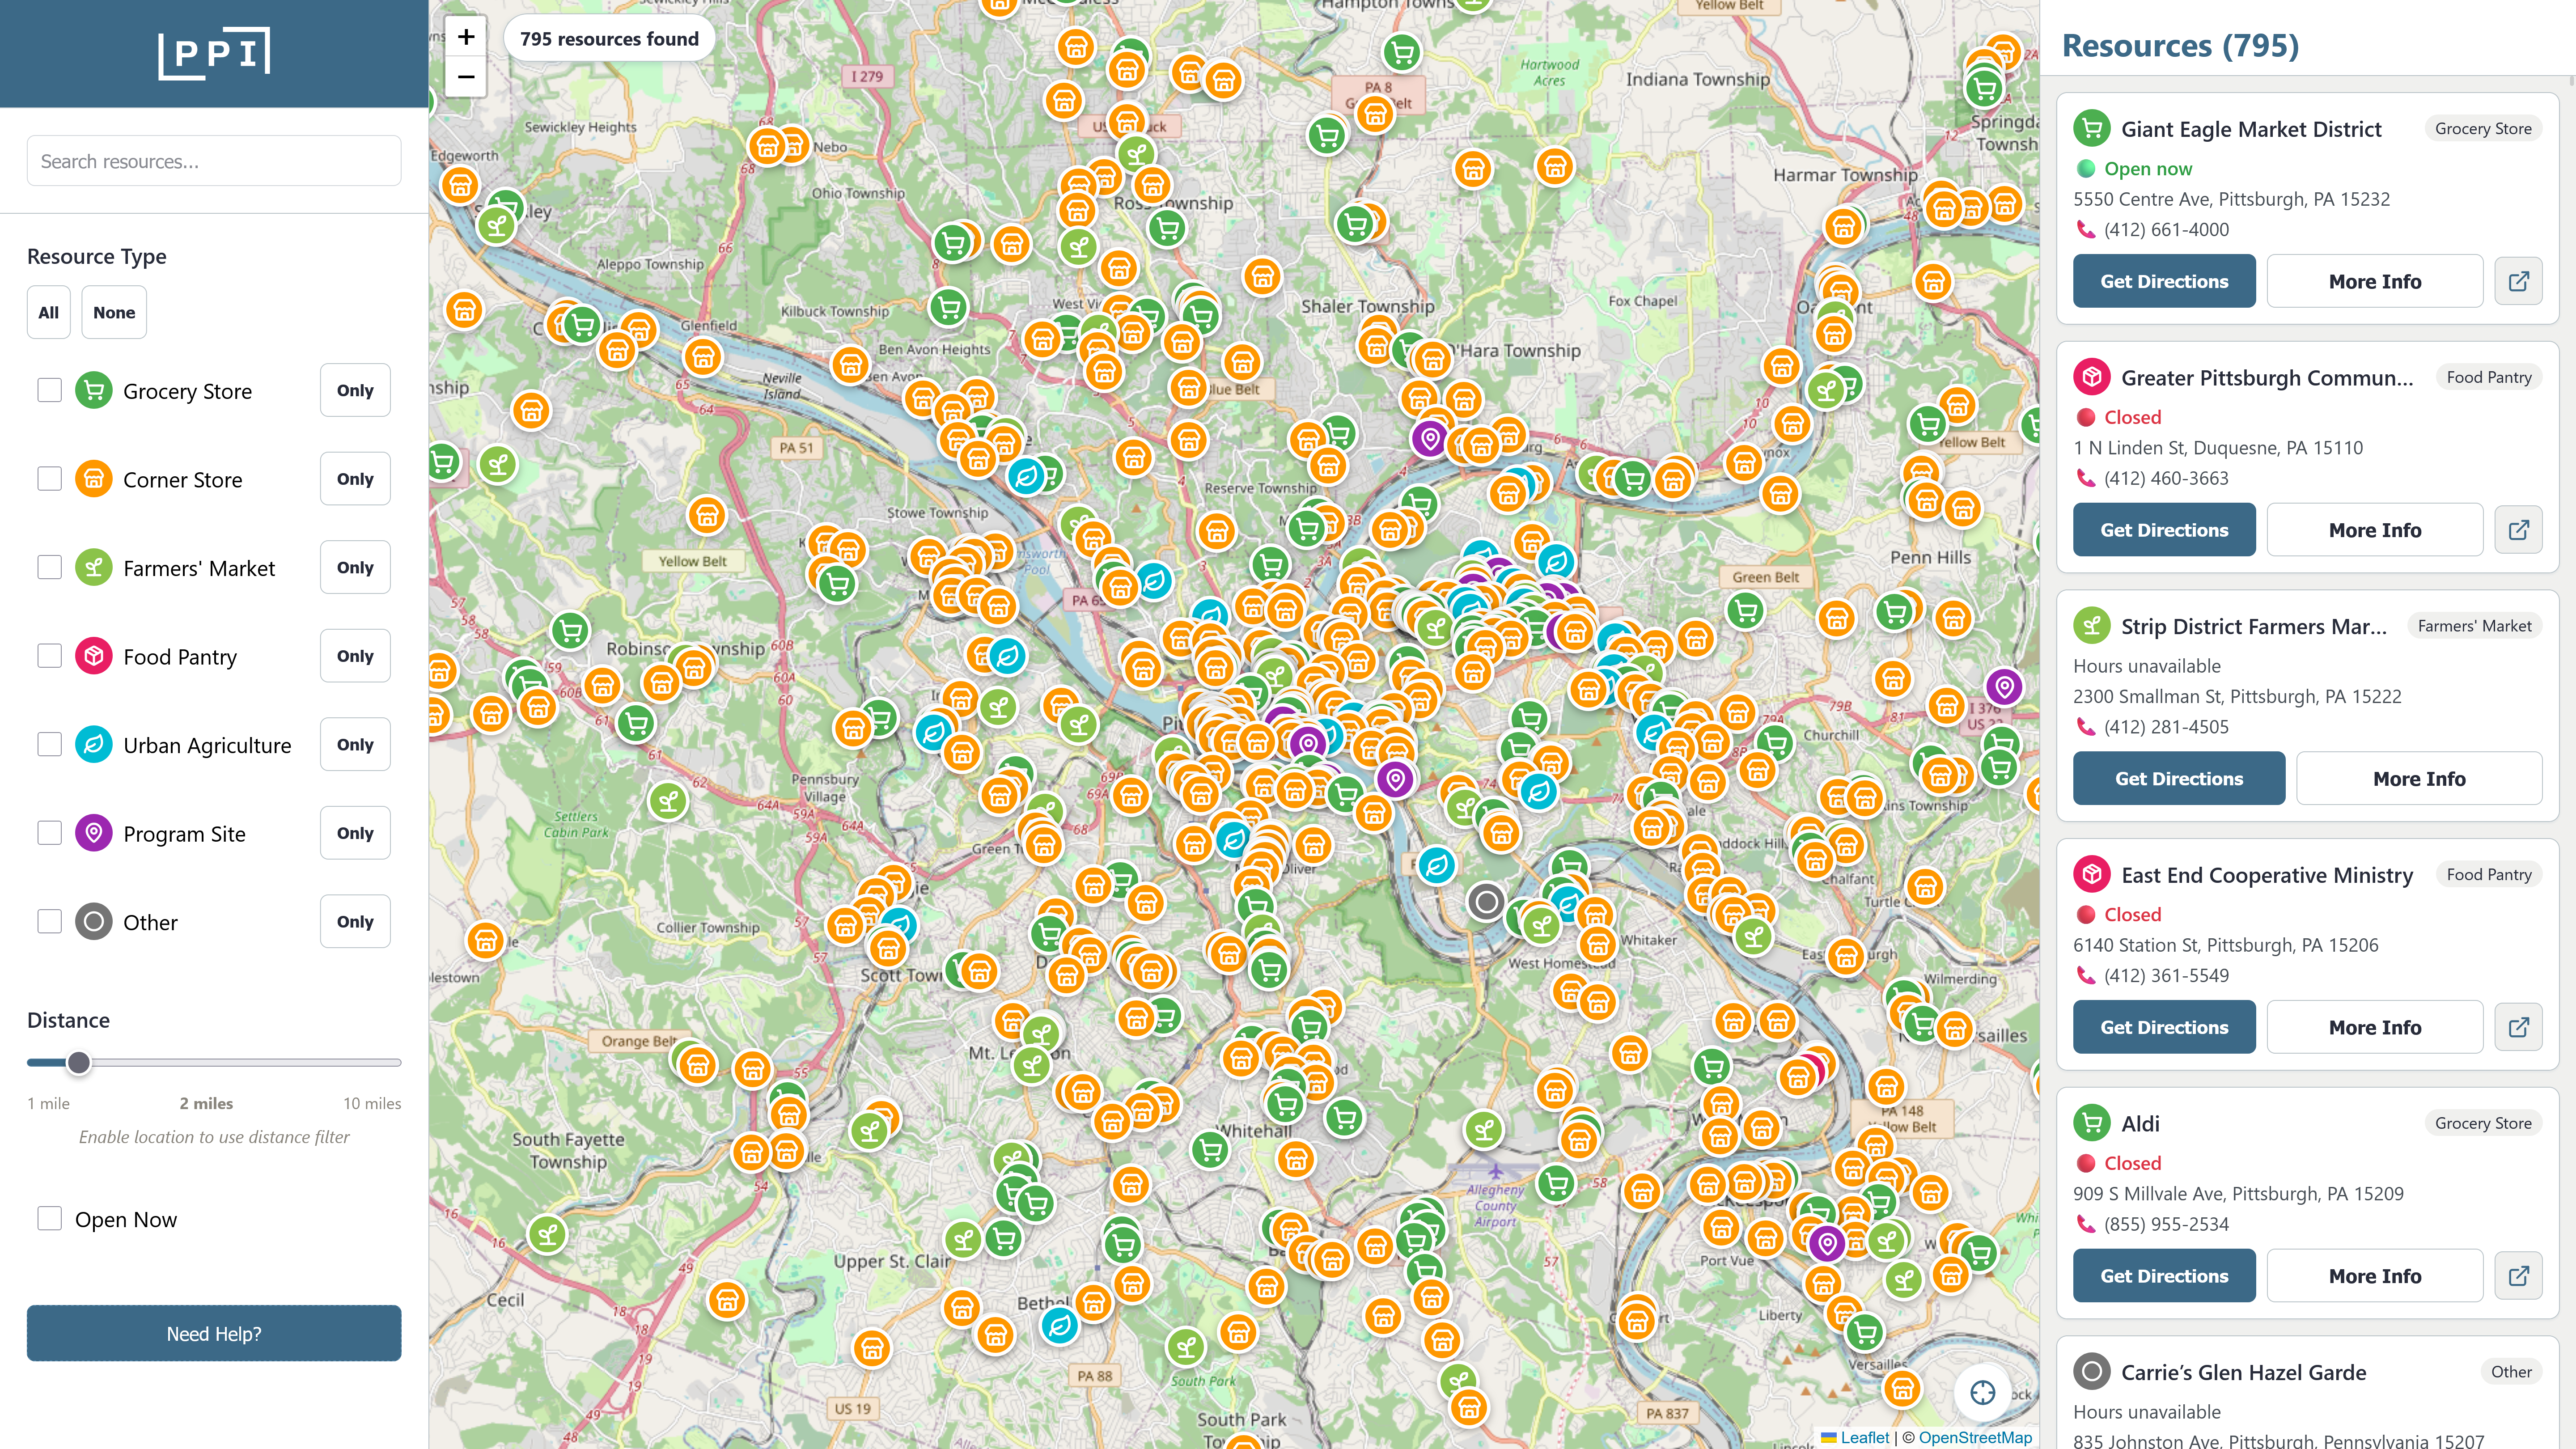Screen dimensions: 2576x1449
Task: Click the Need Help? button
Action: [214, 1333]
